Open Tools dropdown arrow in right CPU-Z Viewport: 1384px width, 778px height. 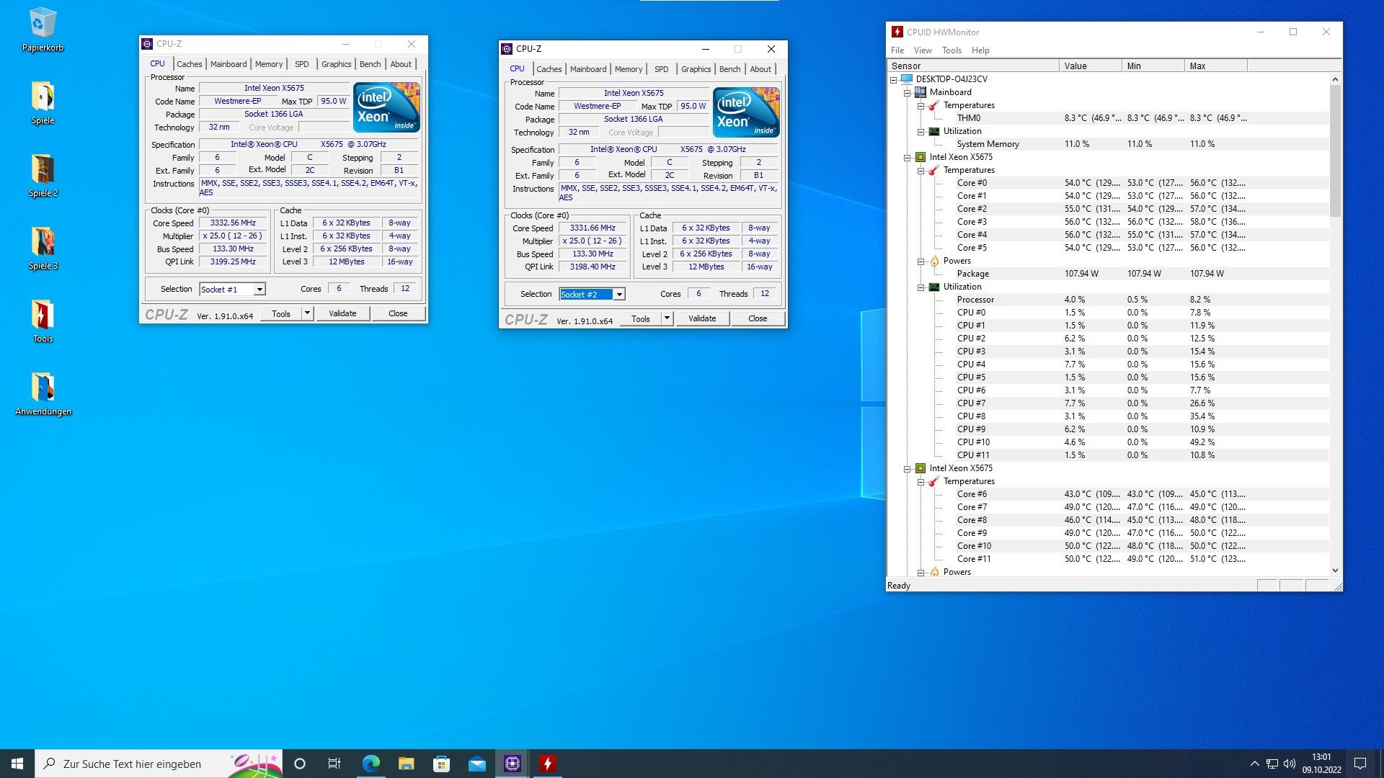click(667, 318)
